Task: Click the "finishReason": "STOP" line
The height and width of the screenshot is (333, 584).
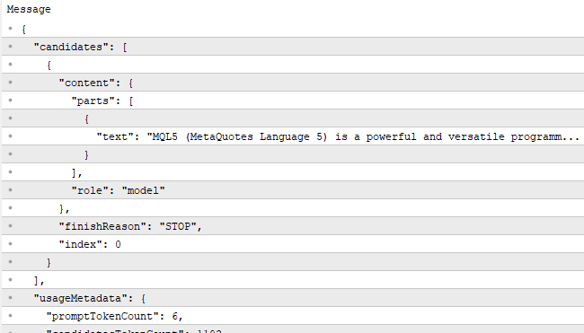Action: (293, 226)
